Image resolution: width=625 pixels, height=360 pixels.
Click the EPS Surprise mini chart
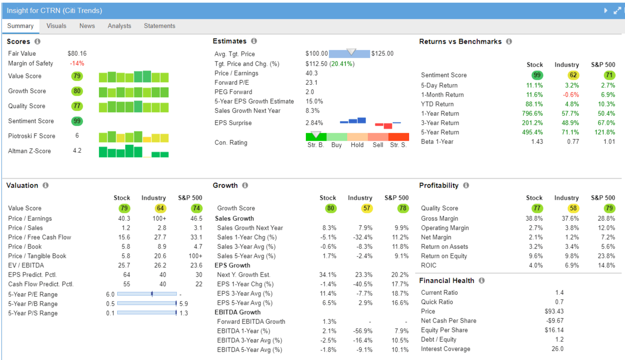370,123
